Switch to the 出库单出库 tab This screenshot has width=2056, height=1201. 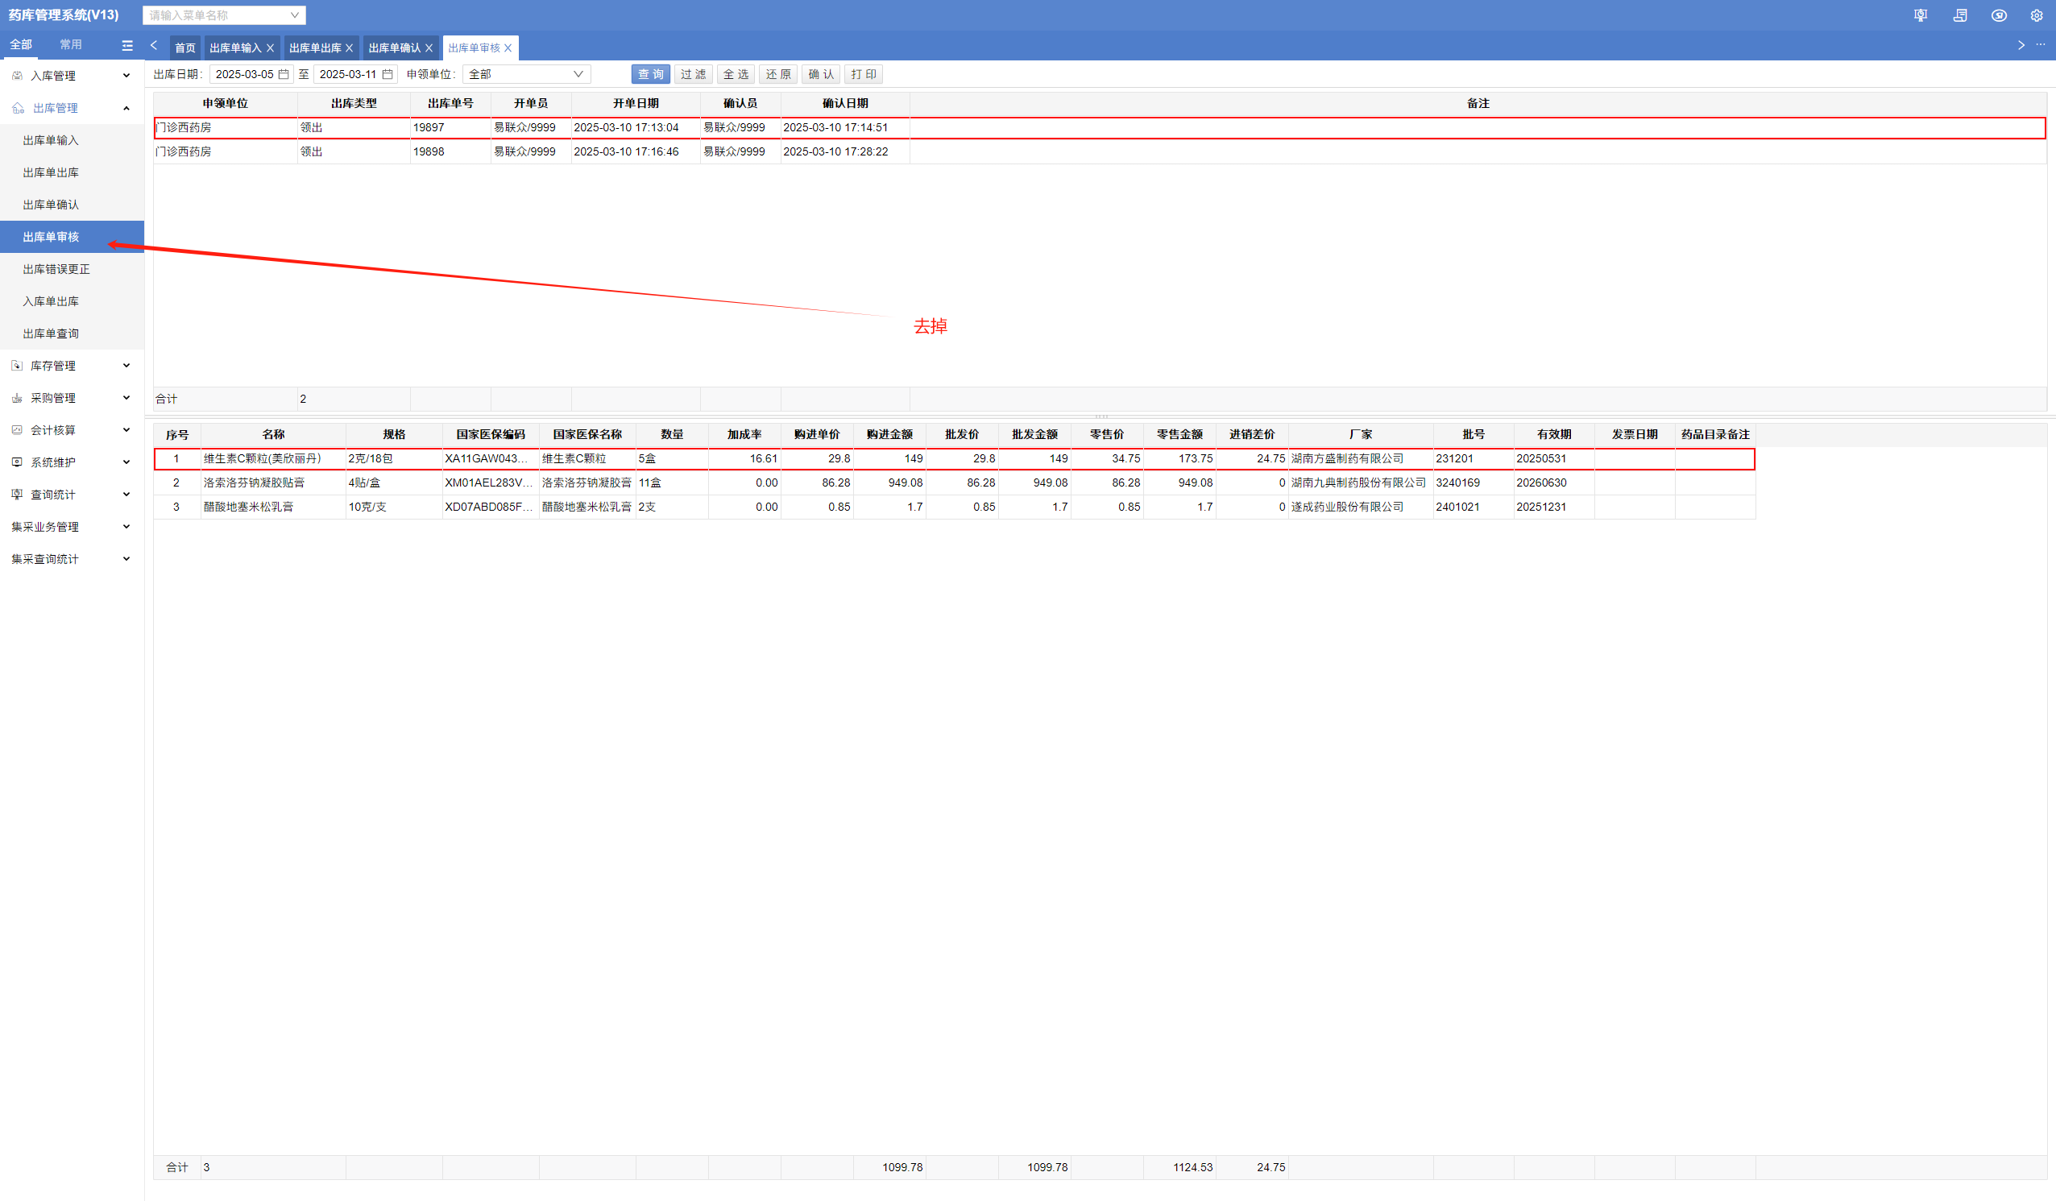coord(315,48)
